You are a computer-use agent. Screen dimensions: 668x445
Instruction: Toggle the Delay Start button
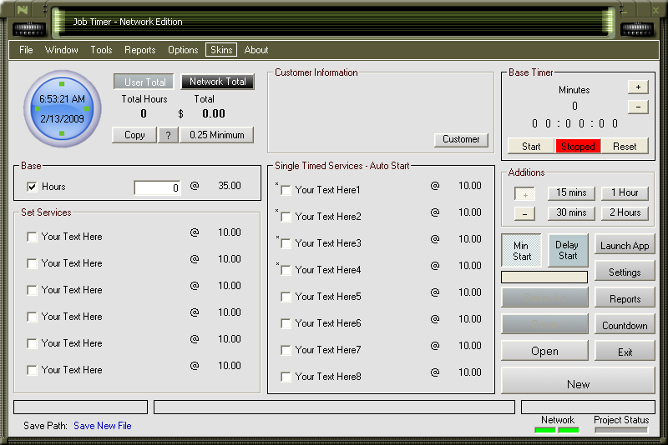(x=568, y=251)
